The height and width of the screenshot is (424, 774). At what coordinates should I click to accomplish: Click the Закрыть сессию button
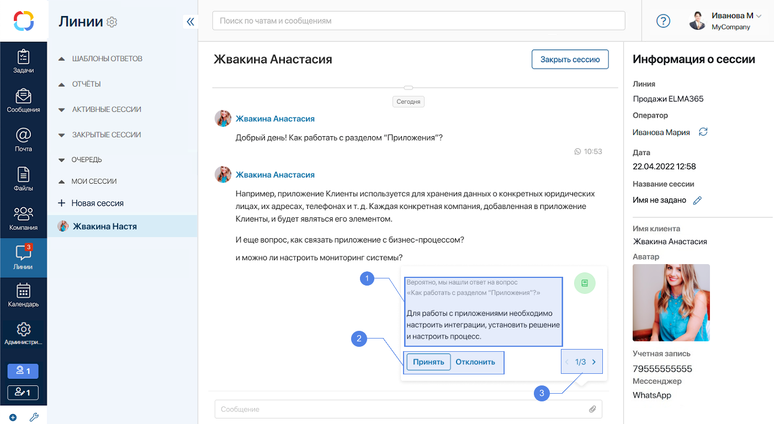point(570,60)
